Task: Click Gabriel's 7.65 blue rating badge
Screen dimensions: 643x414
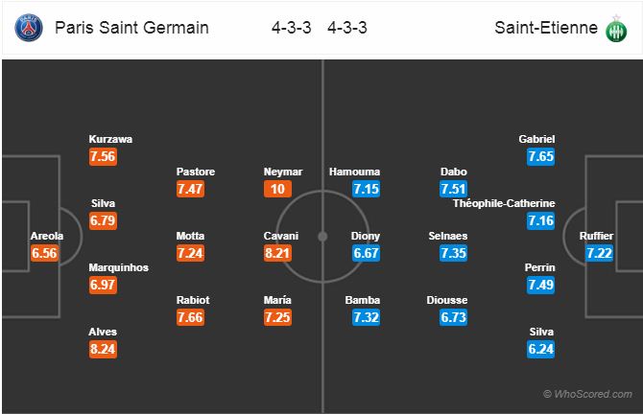Action: point(541,156)
